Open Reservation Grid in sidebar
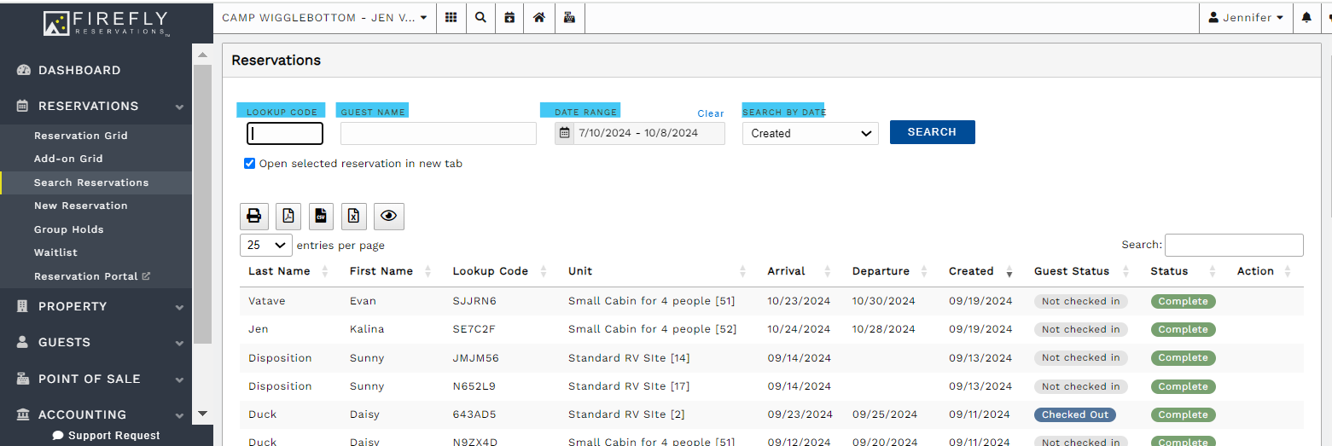The image size is (1332, 446). point(81,136)
